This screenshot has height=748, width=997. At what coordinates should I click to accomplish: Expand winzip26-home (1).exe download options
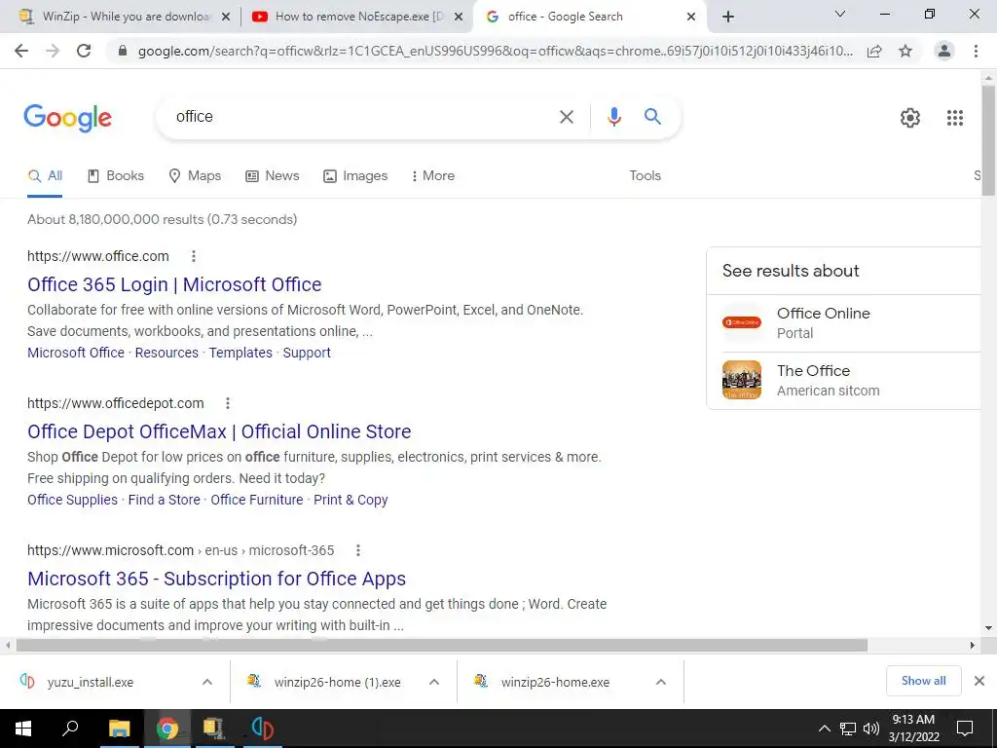pos(434,682)
